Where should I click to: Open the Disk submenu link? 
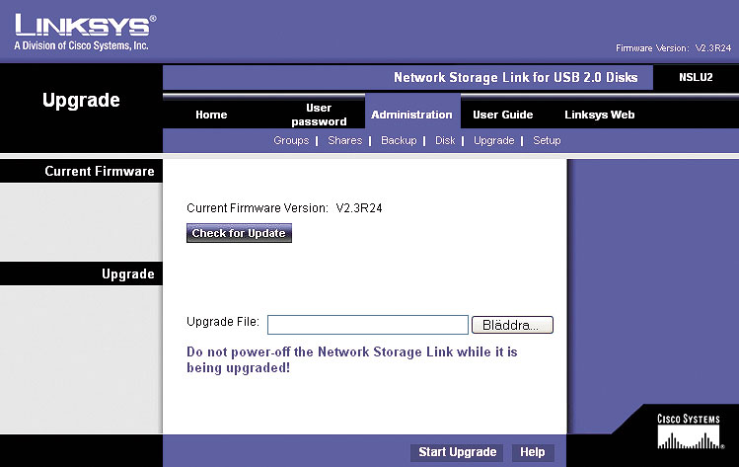point(445,140)
